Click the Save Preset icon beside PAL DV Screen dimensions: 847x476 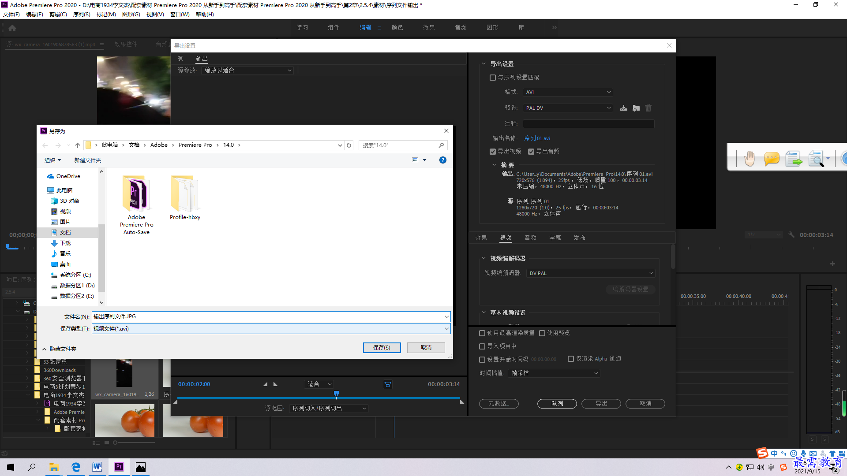[x=624, y=108]
